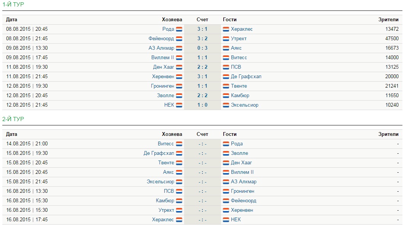
Task: Click the flag icon before НЕК in round 2
Action: 226,220
